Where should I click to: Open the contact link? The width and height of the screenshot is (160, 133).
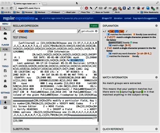[128, 18]
